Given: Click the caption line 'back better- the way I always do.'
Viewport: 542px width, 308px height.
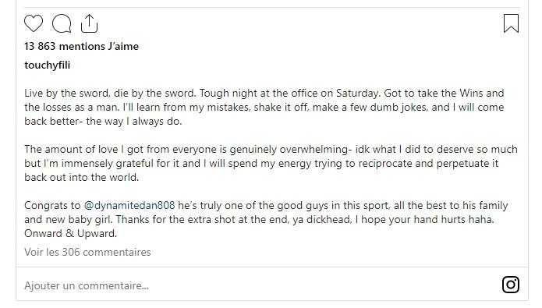Looking at the screenshot, I should pos(103,122).
